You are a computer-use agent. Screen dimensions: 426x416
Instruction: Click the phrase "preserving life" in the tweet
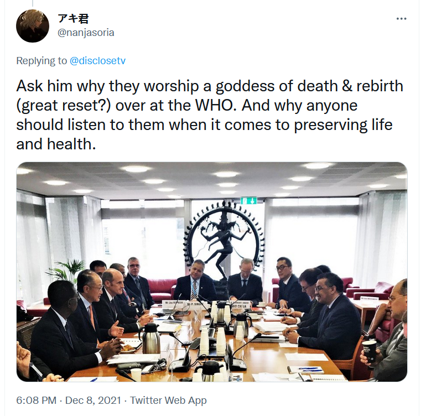343,124
